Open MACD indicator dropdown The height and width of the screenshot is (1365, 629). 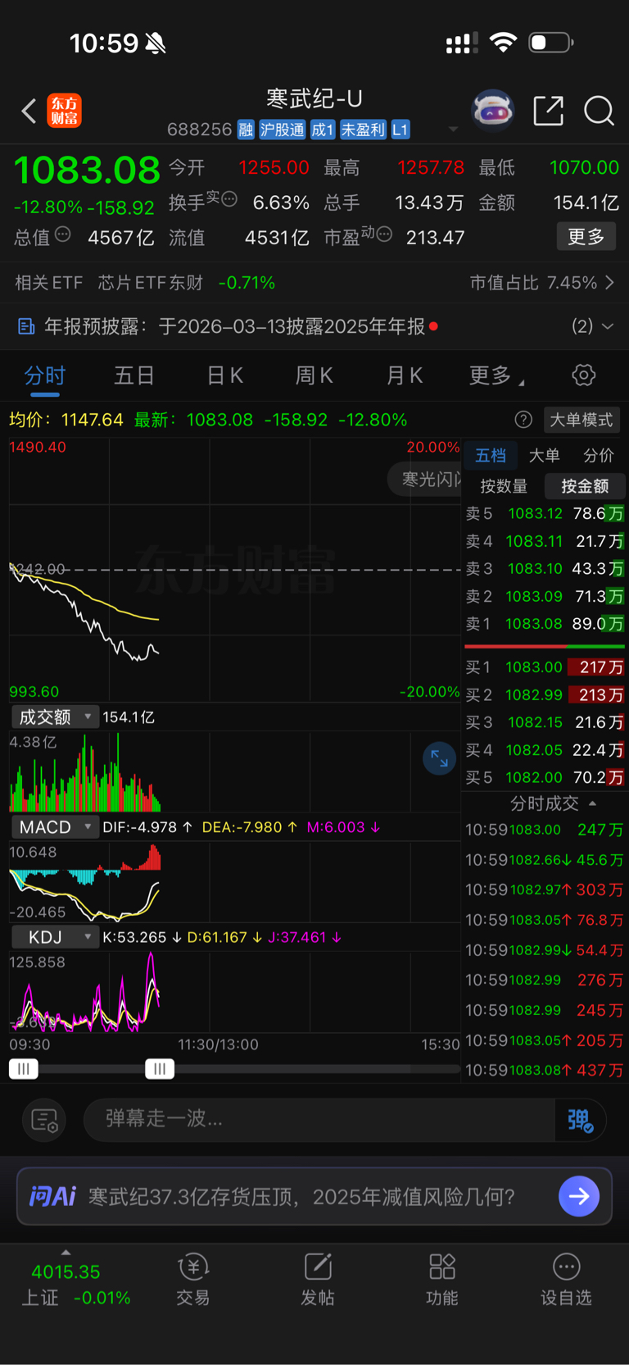pos(55,826)
